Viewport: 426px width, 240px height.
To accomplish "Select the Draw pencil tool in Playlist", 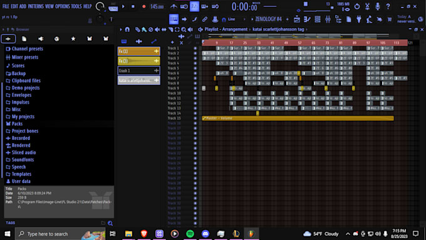I will click(x=138, y=29).
